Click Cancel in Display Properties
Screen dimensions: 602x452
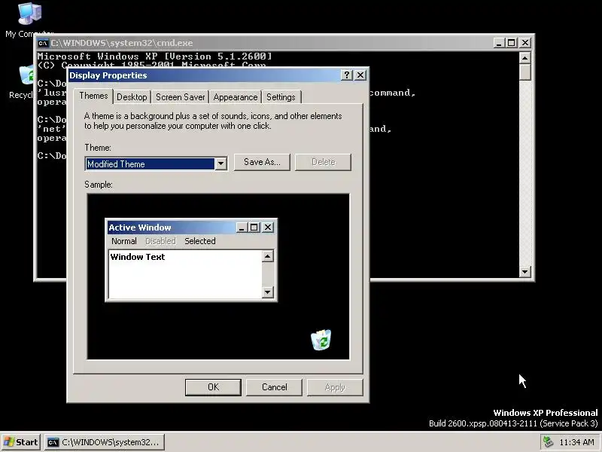click(274, 387)
